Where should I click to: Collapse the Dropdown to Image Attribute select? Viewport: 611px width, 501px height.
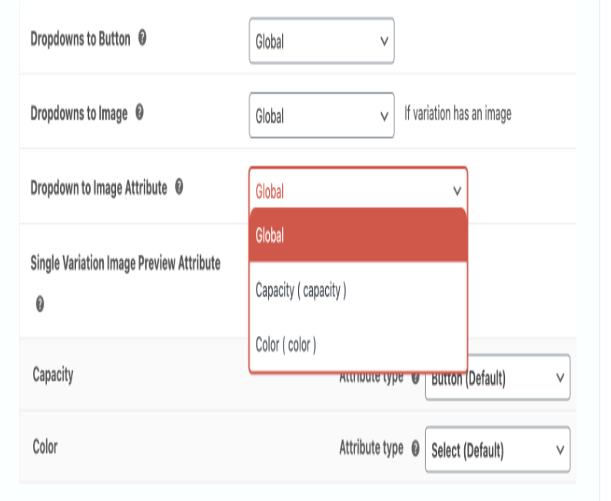pyautogui.click(x=358, y=190)
